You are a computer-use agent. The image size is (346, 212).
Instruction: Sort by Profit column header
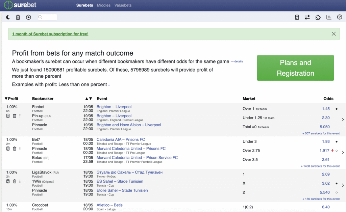(x=11, y=99)
